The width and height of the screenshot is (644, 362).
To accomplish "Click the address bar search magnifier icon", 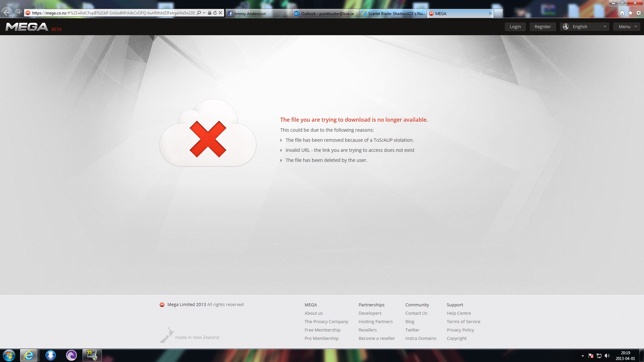I will (x=199, y=13).
